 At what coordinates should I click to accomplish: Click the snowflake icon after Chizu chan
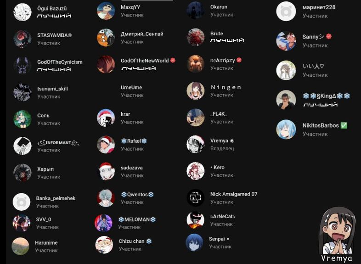click(149, 241)
